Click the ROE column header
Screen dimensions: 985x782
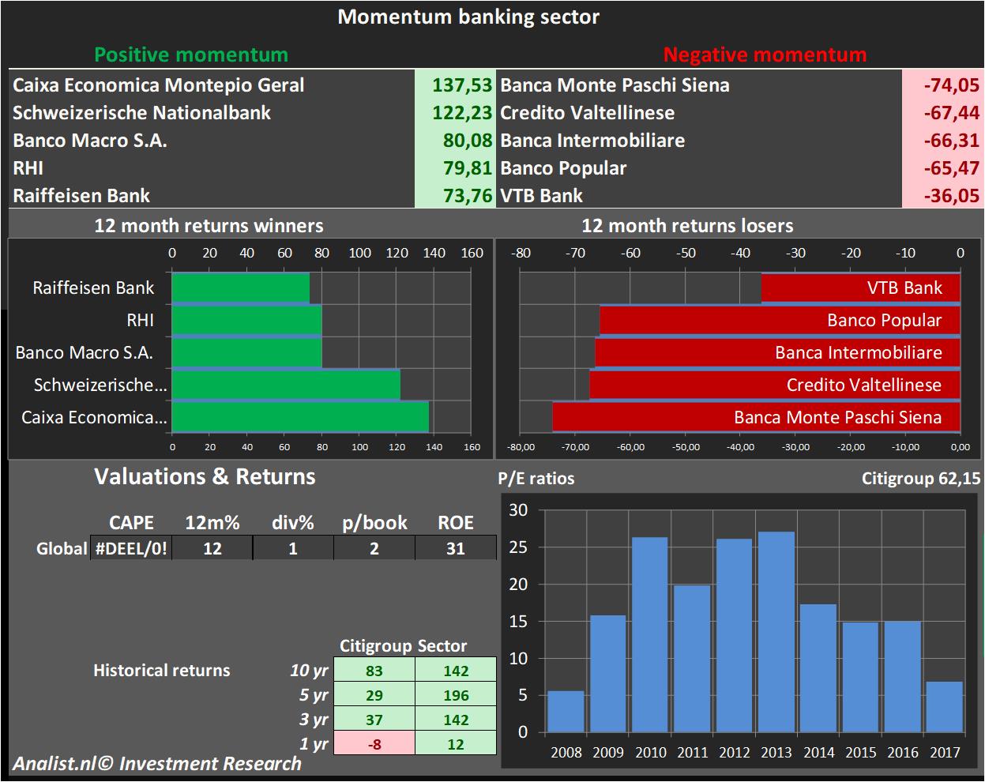[456, 523]
